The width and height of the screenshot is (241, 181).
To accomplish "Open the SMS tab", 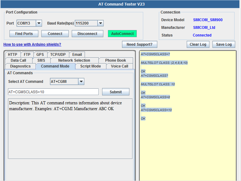I will 41,60.
